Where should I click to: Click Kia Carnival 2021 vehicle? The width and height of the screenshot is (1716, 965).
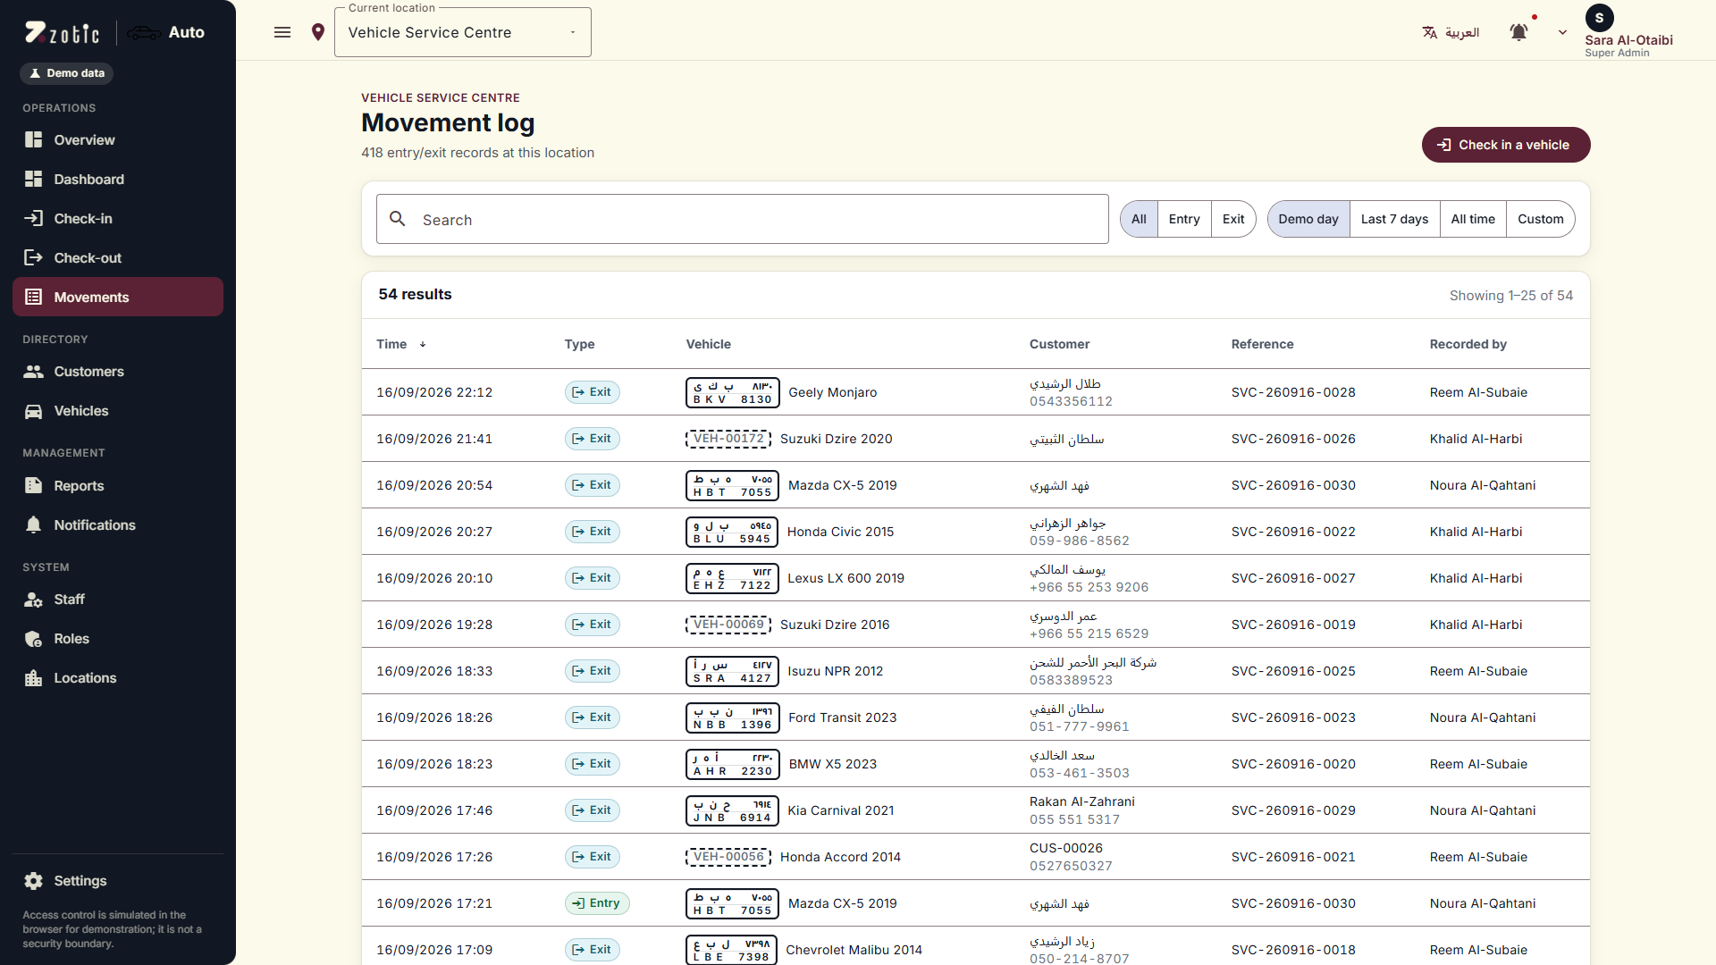840,810
